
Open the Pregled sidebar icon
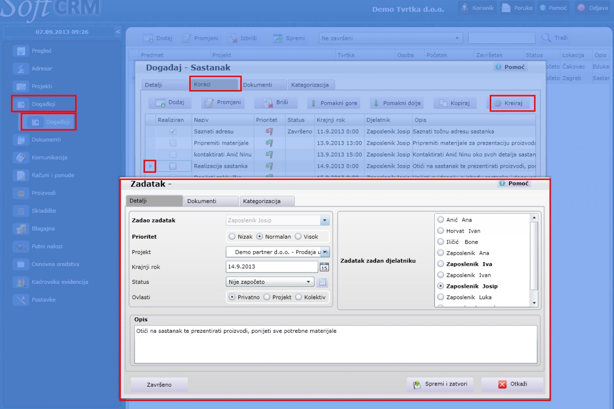tap(21, 51)
